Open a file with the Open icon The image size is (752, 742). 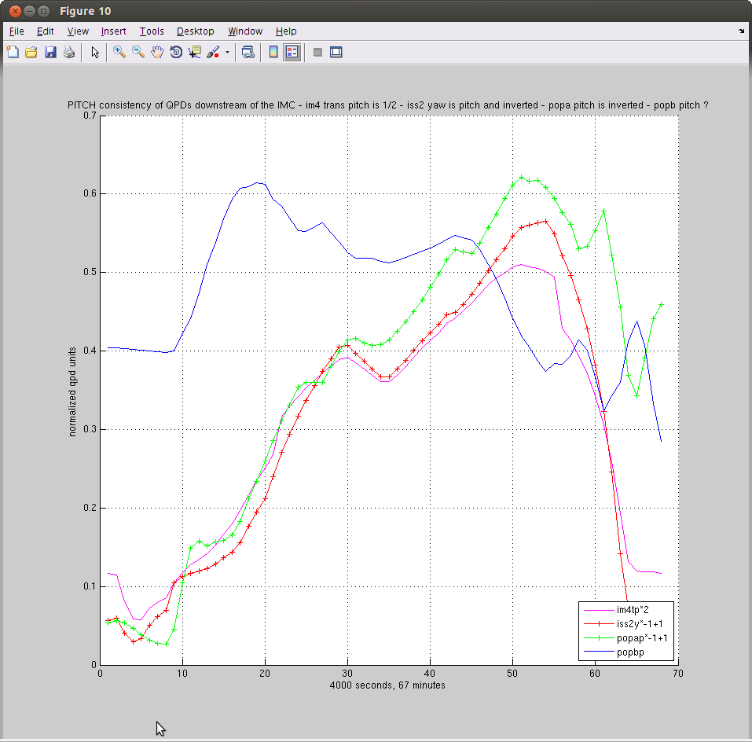click(x=31, y=52)
